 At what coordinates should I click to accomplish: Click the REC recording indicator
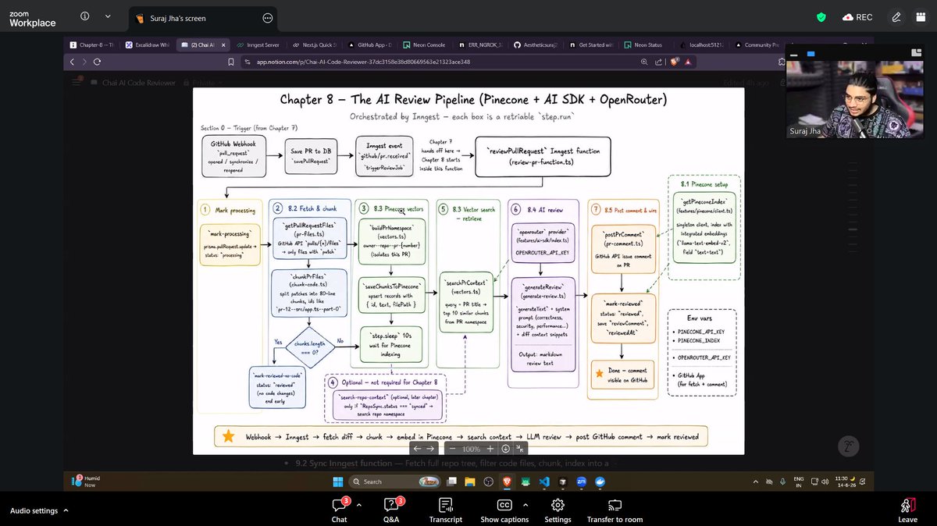point(858,17)
